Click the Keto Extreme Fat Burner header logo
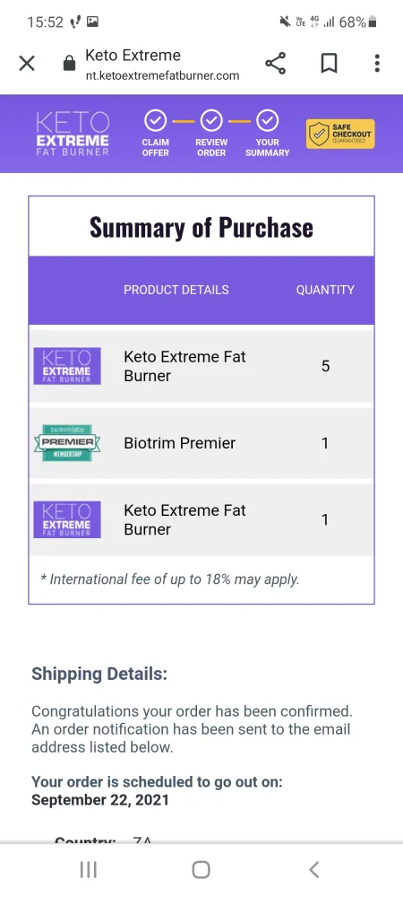The height and width of the screenshot is (897, 403). [72, 134]
